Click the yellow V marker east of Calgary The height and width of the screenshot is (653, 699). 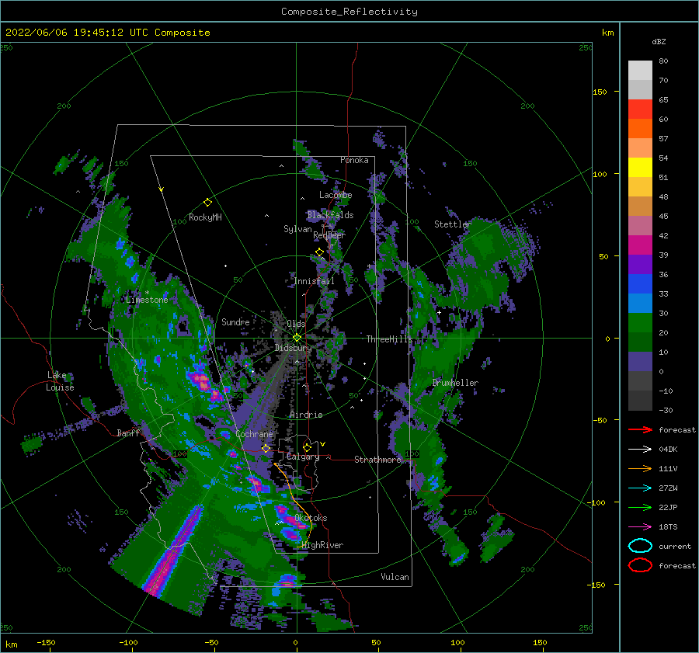(x=322, y=444)
